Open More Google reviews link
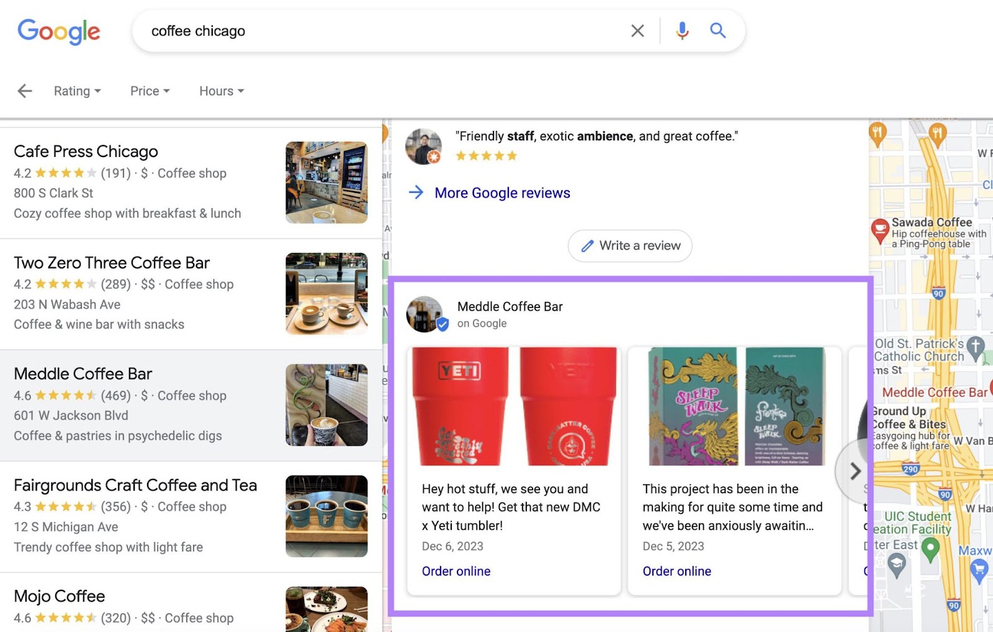993x632 pixels. [x=501, y=193]
